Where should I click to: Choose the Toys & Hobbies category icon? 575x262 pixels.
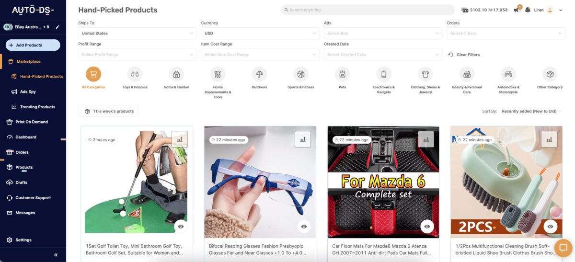click(x=135, y=74)
